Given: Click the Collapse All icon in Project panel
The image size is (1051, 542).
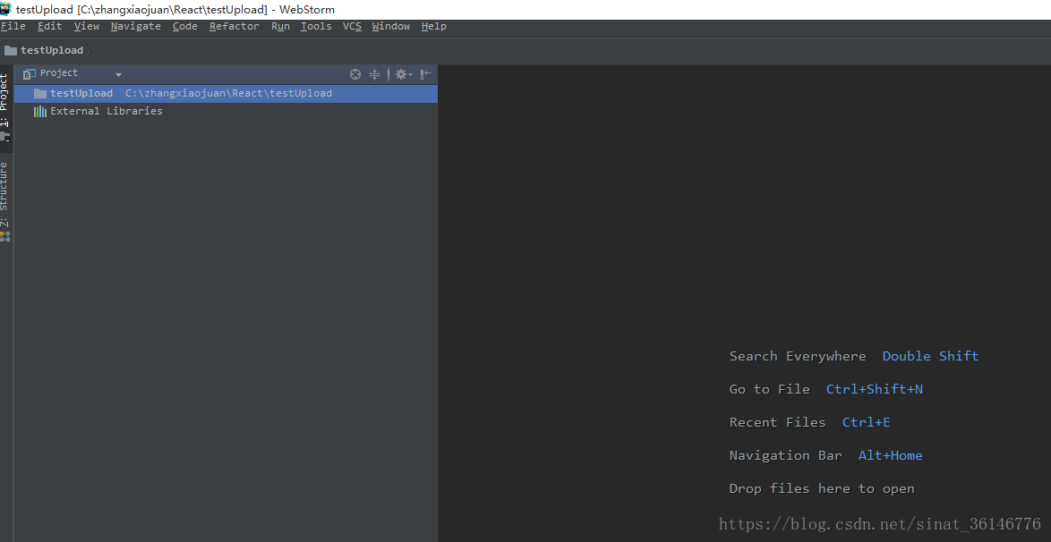Looking at the screenshot, I should (x=375, y=74).
